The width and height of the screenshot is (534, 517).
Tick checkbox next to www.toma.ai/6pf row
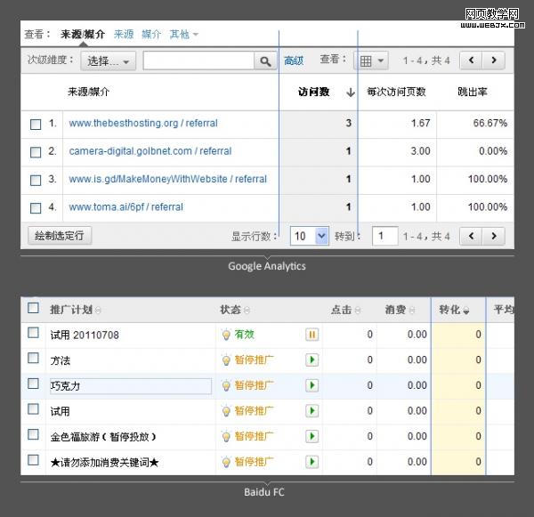[36, 207]
